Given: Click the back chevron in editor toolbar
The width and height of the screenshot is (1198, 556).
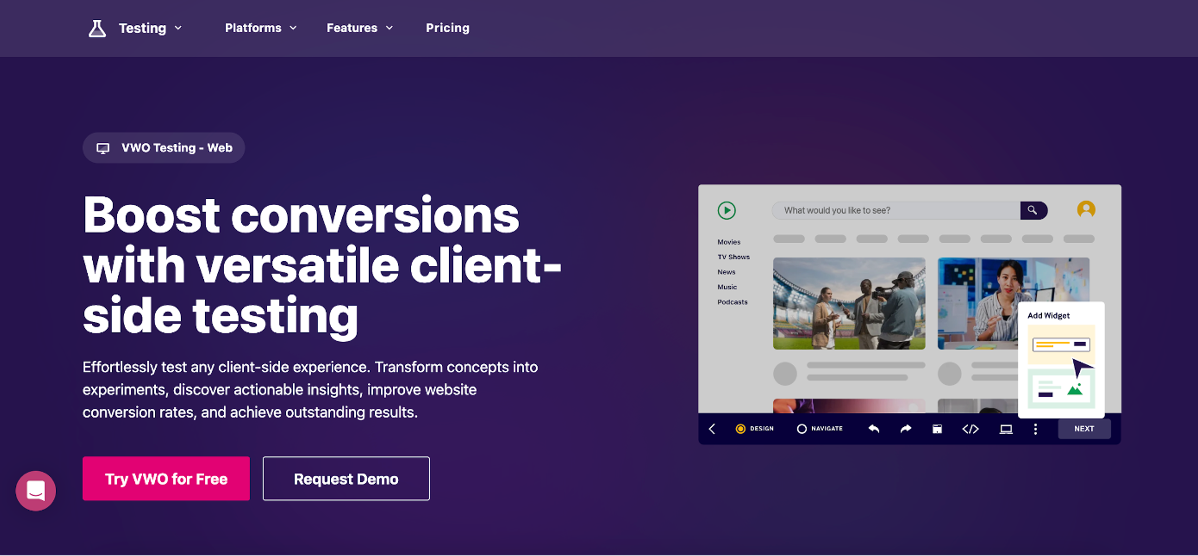Looking at the screenshot, I should [x=712, y=429].
